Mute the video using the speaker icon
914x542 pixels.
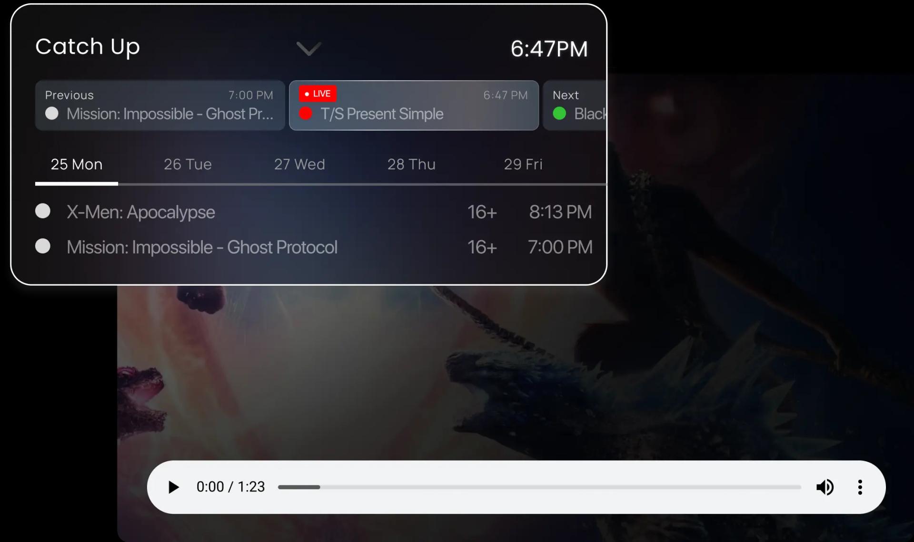coord(825,487)
